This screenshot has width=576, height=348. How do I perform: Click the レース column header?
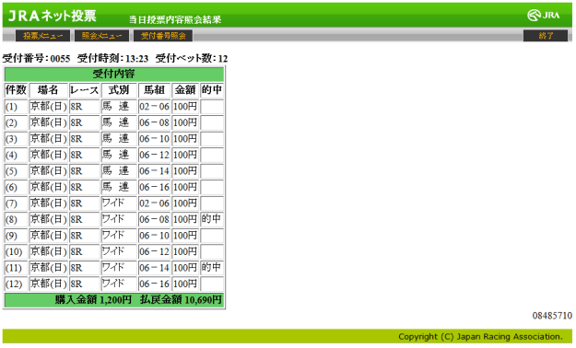coord(85,90)
